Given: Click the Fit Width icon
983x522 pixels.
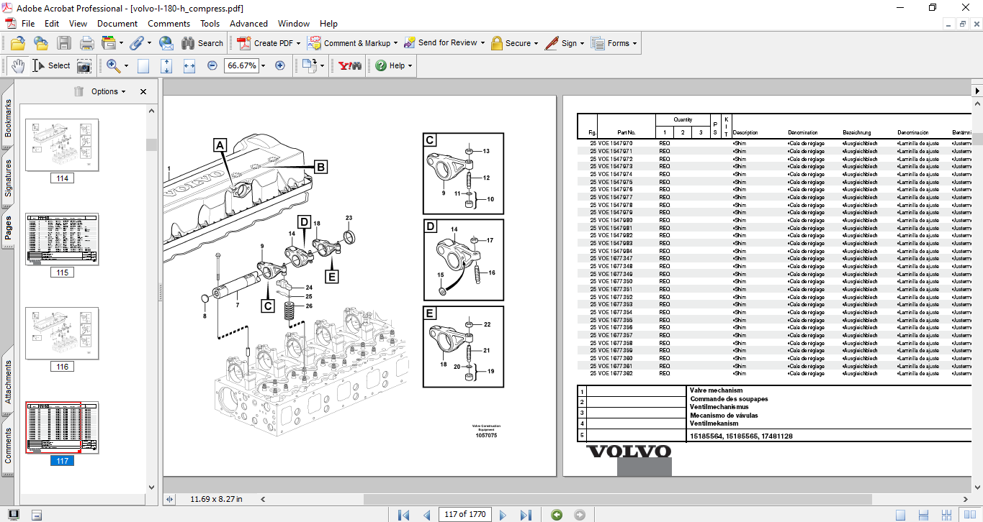Looking at the screenshot, I should point(189,65).
